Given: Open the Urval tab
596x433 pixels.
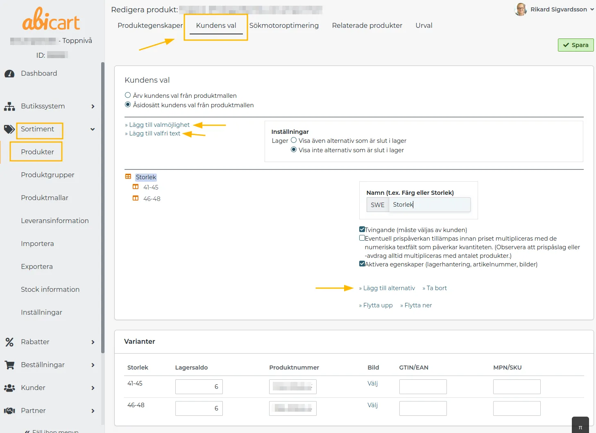Looking at the screenshot, I should (x=424, y=25).
